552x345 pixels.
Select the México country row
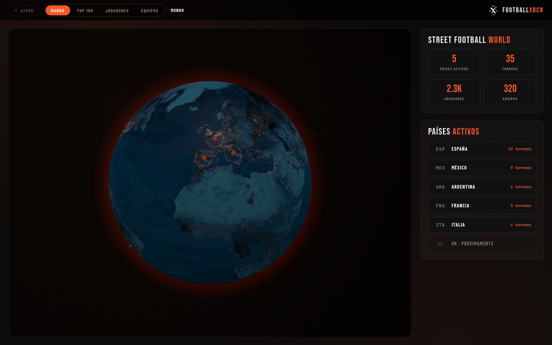[482, 168]
